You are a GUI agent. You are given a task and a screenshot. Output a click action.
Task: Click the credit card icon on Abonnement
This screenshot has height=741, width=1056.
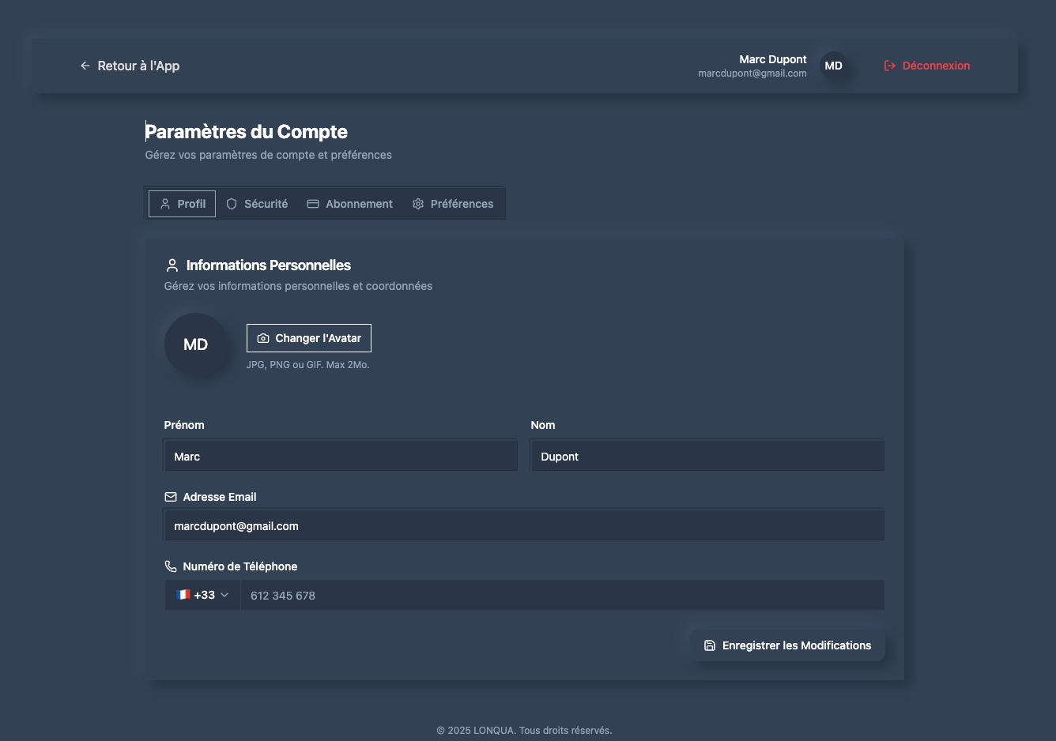[x=313, y=204]
